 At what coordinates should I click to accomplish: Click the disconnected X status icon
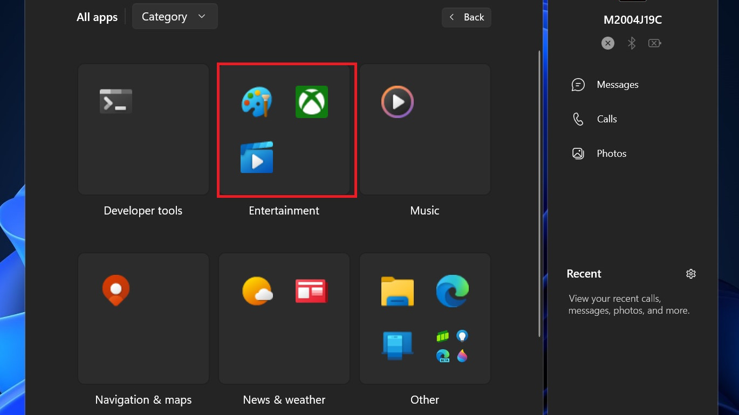(x=608, y=43)
